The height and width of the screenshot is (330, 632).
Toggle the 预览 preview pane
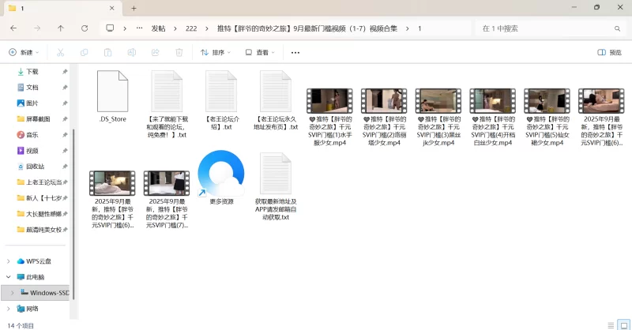click(609, 52)
